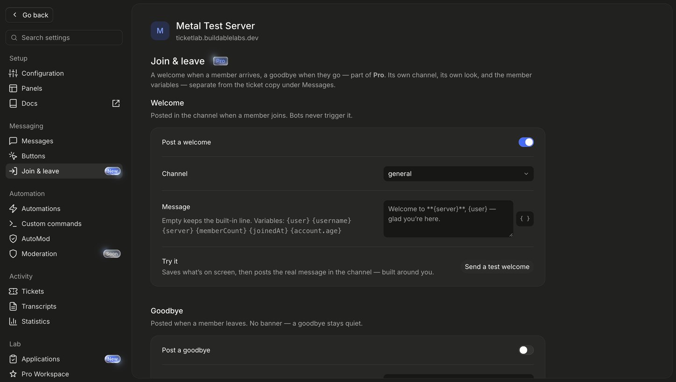This screenshot has height=382, width=676.
Task: Open the Docs link
Action: pos(64,103)
